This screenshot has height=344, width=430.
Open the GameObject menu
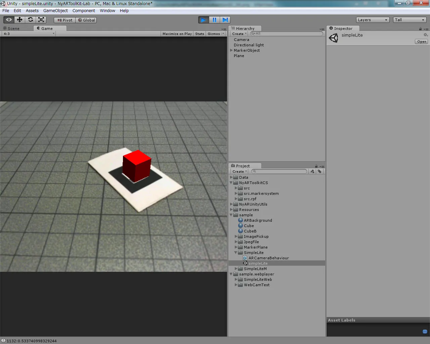55,10
